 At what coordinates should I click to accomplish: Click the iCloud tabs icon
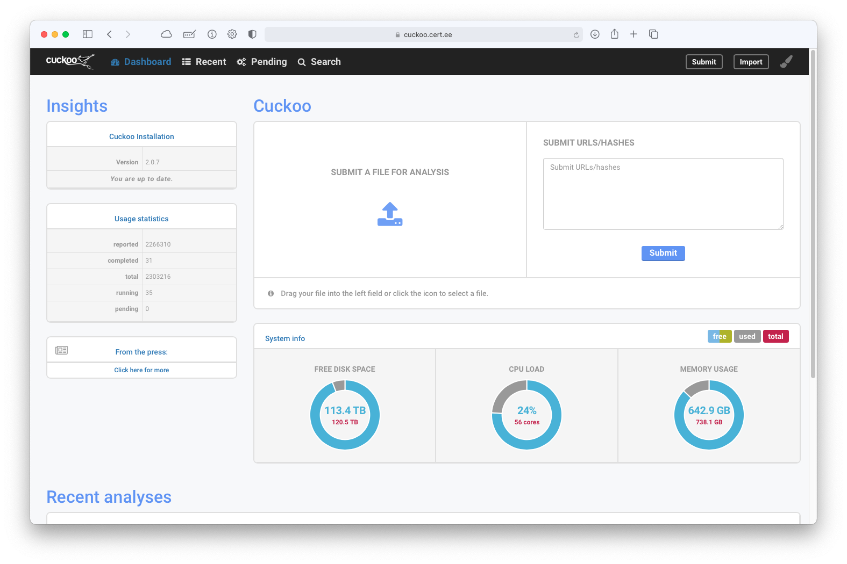pos(166,34)
